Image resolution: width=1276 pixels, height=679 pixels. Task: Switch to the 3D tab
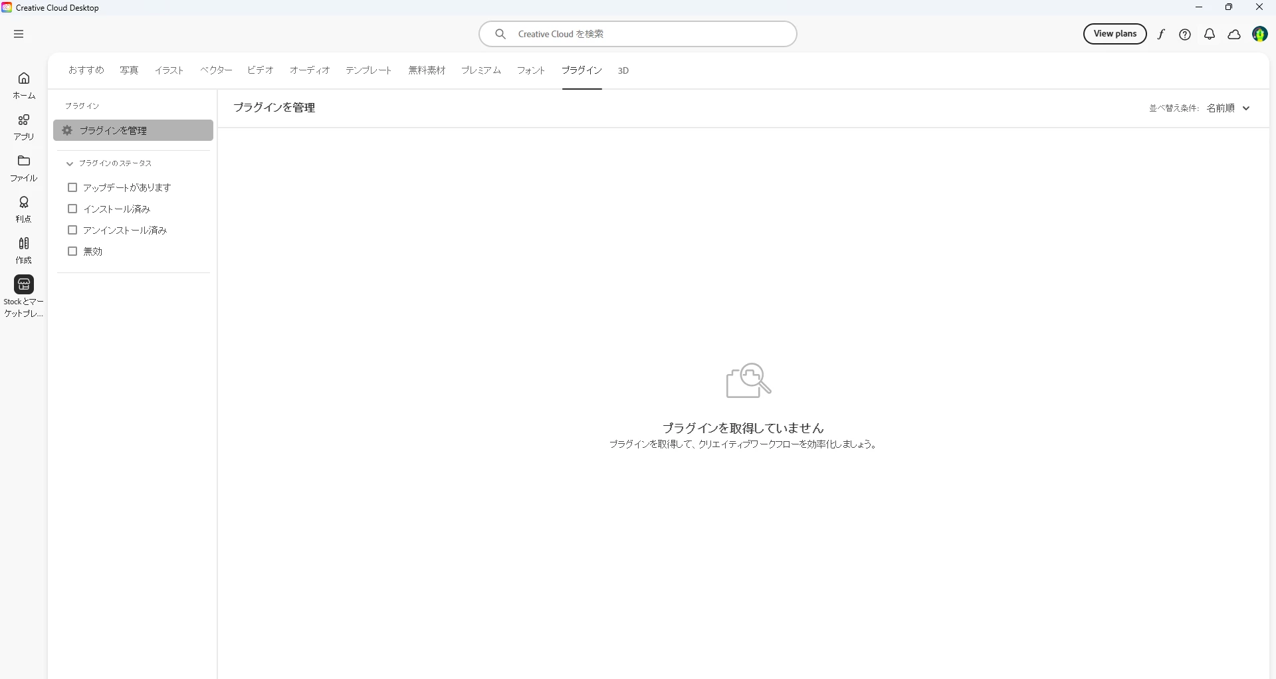(623, 70)
